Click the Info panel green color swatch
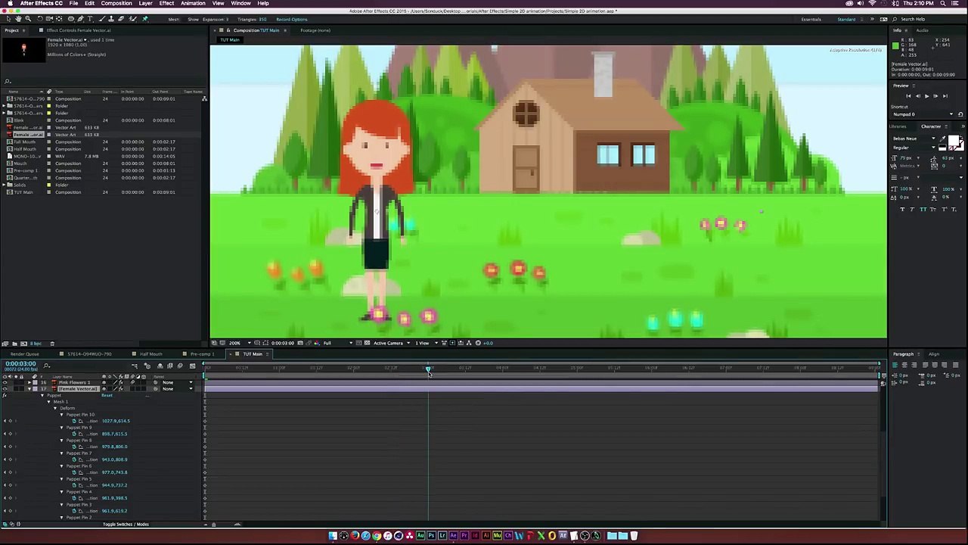The height and width of the screenshot is (545, 968). pyautogui.click(x=895, y=46)
